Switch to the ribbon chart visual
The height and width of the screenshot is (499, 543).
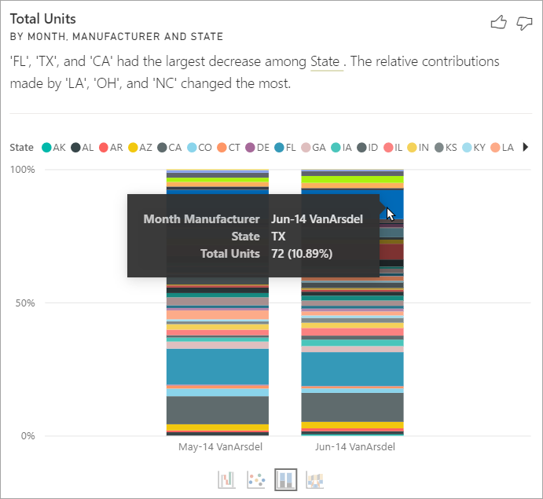(x=314, y=479)
